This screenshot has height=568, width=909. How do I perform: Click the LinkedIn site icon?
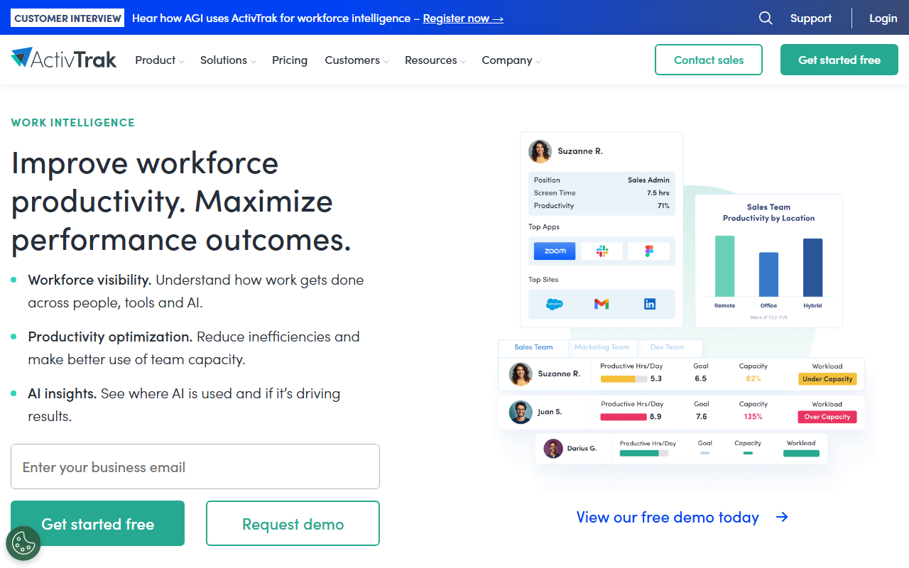(x=650, y=304)
